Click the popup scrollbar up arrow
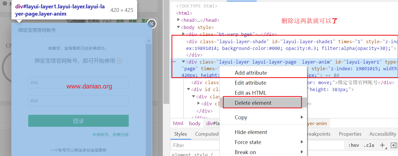398x156 pixels. coord(149,41)
